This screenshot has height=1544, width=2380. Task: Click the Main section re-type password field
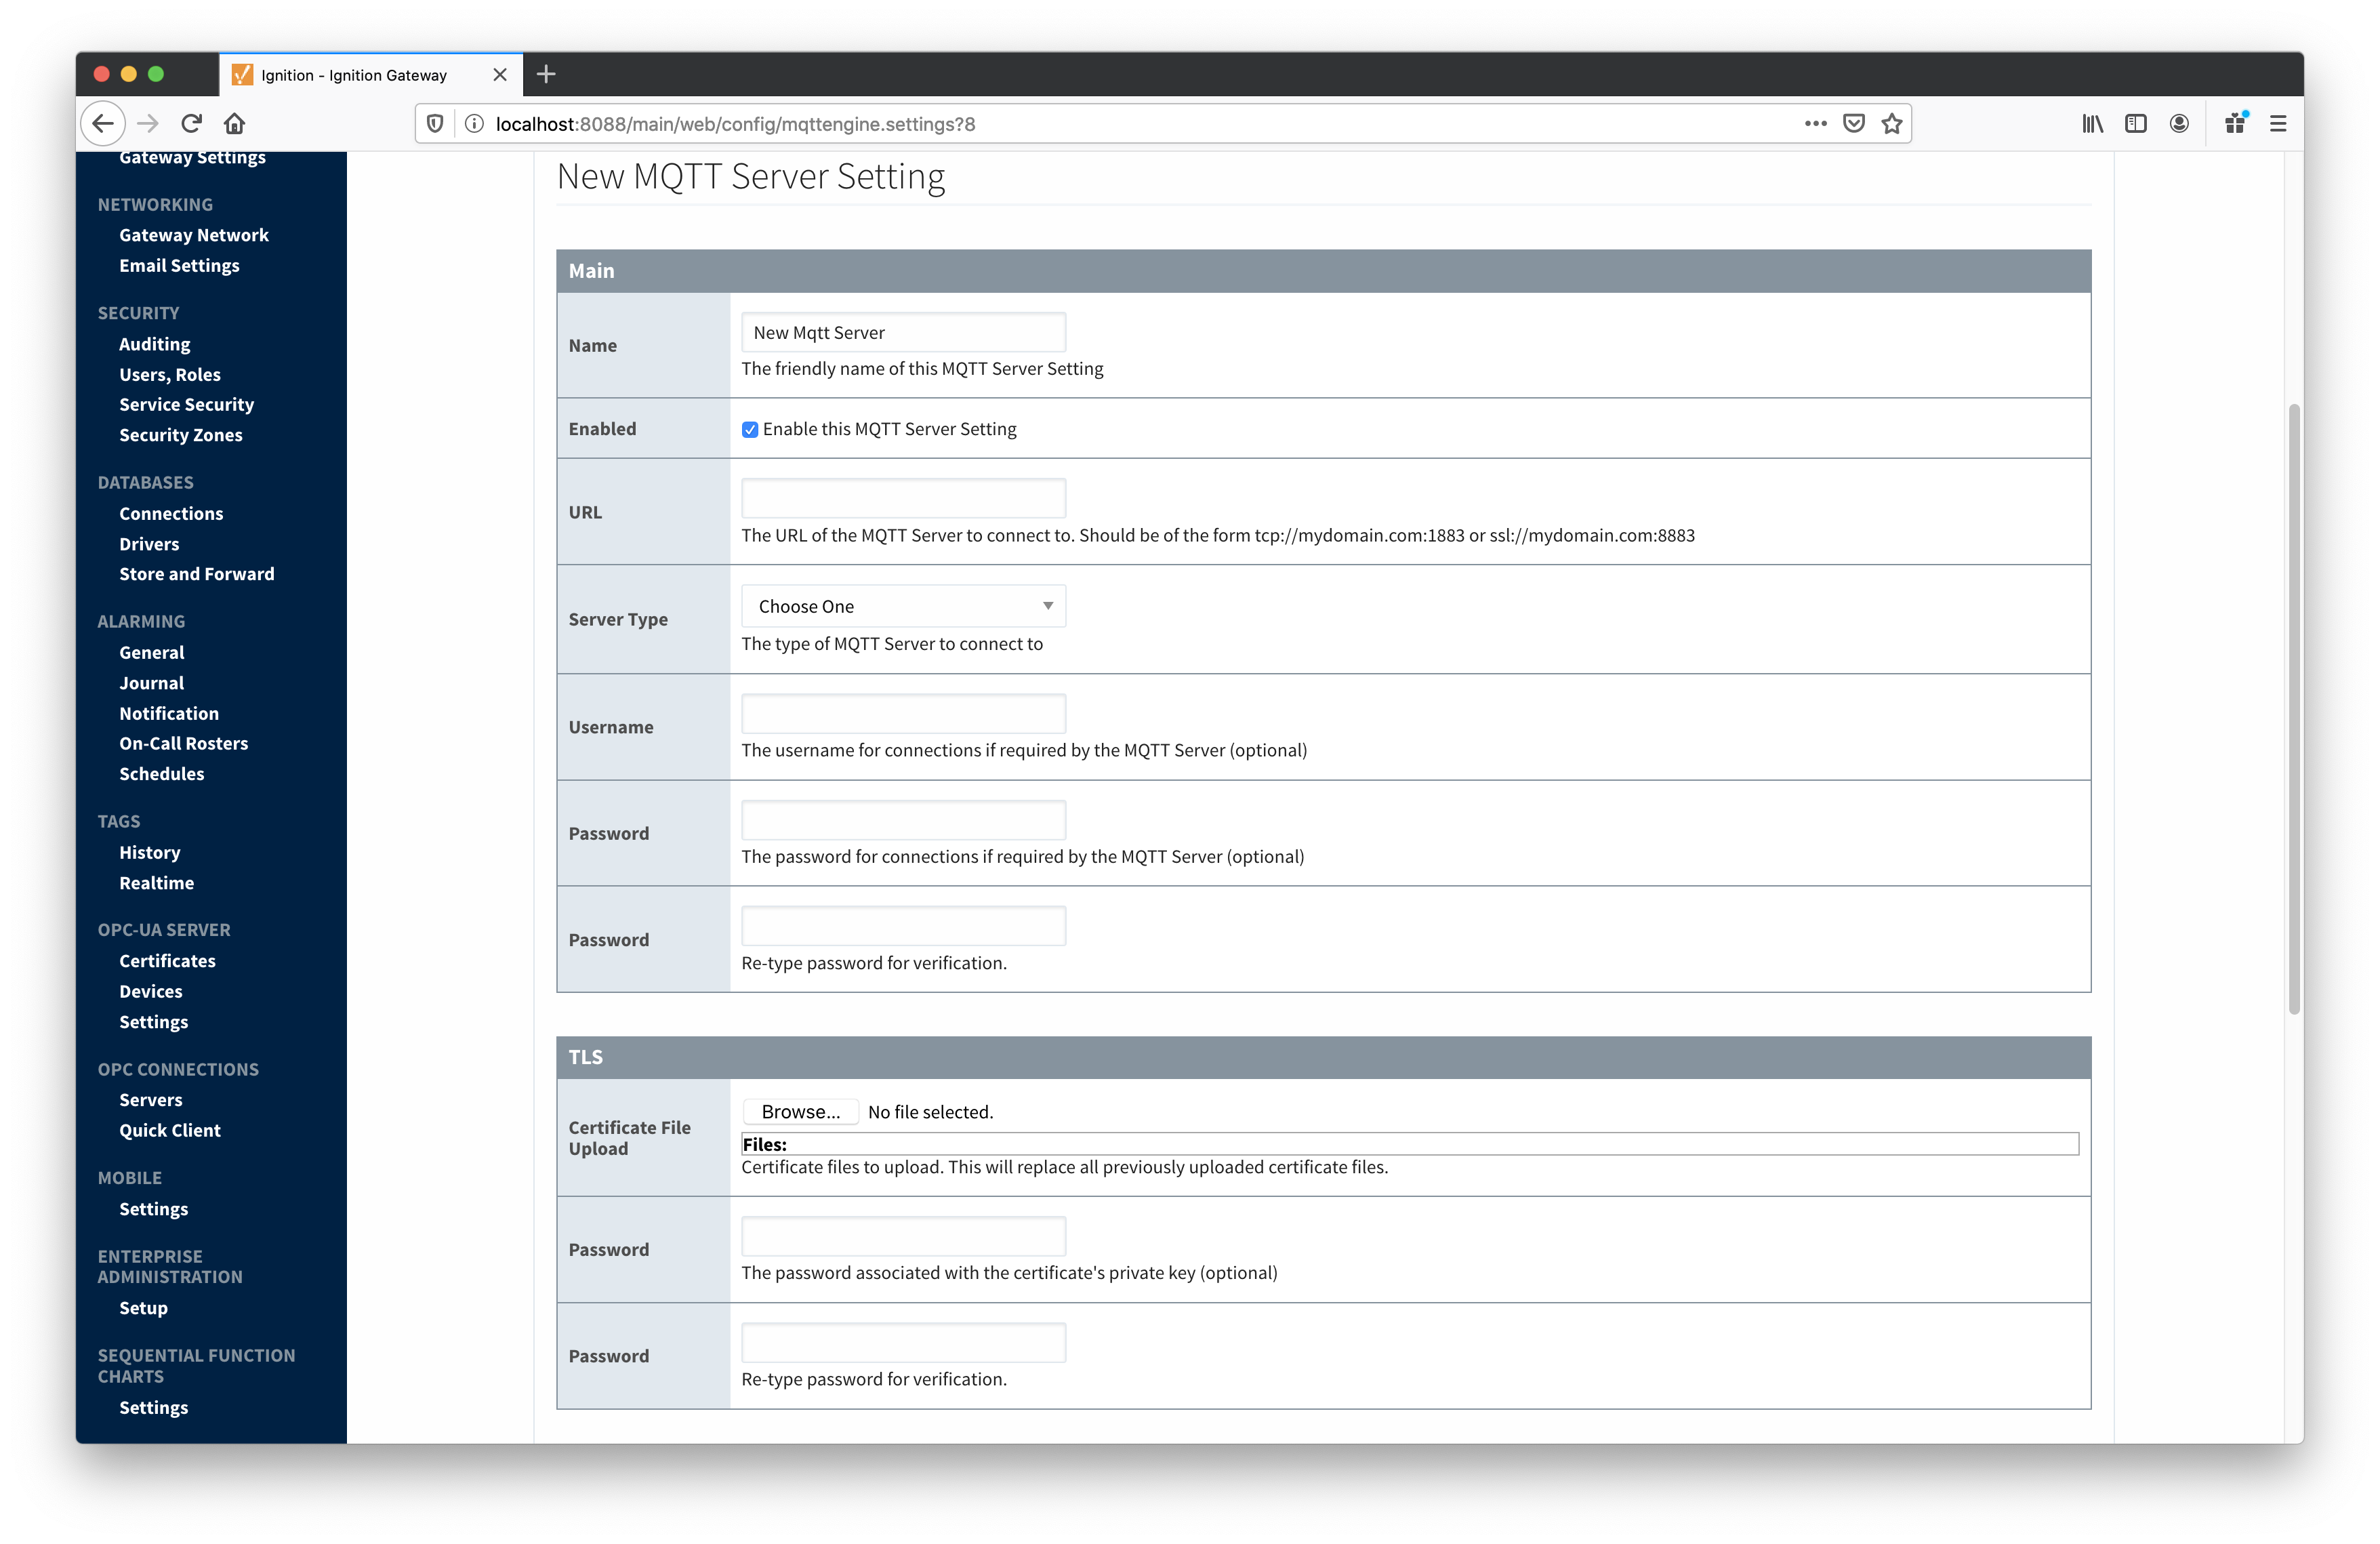904,926
